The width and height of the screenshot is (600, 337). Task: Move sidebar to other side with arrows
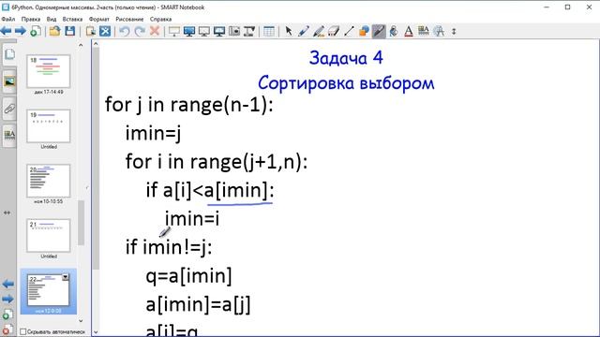coord(7,212)
